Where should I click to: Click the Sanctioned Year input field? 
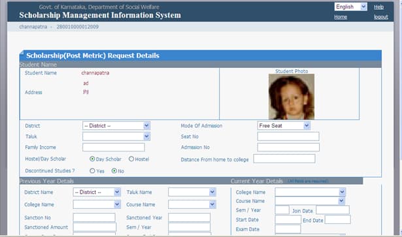tap(189, 217)
